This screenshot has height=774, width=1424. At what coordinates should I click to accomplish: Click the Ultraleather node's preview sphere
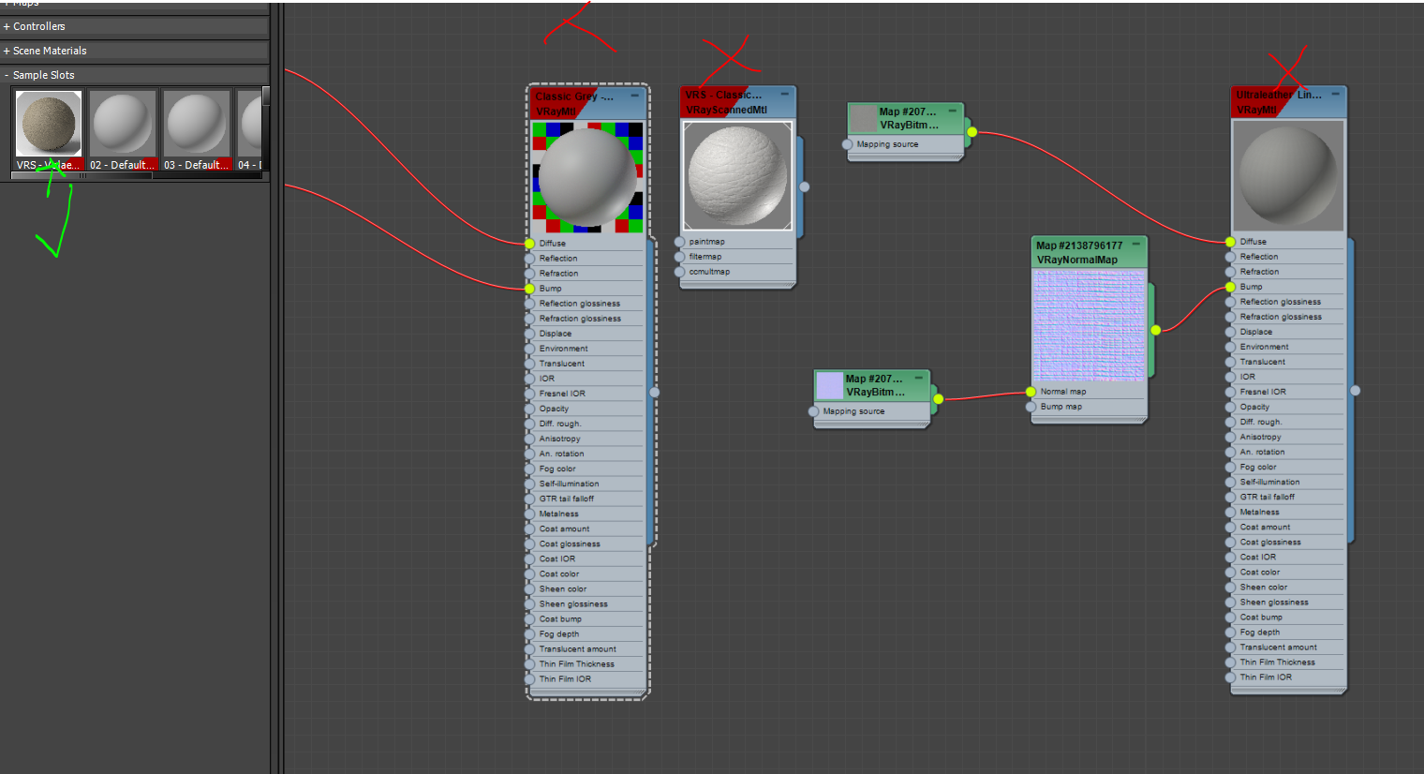[1288, 175]
